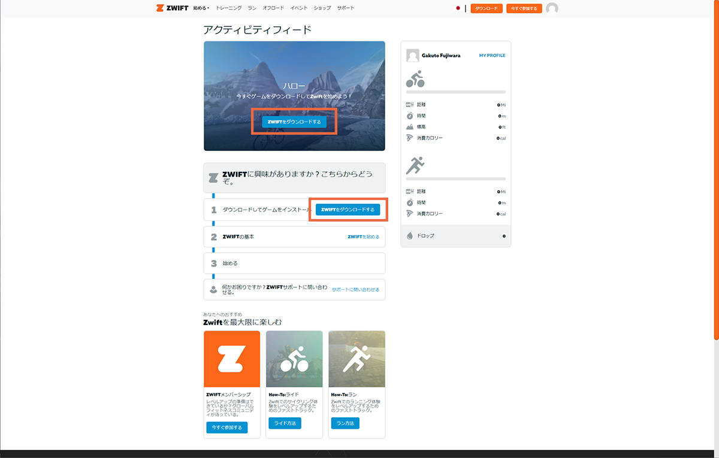The width and height of the screenshot is (719, 458).
Task: Click the cyclist icon in profile panel
Action: 415,78
